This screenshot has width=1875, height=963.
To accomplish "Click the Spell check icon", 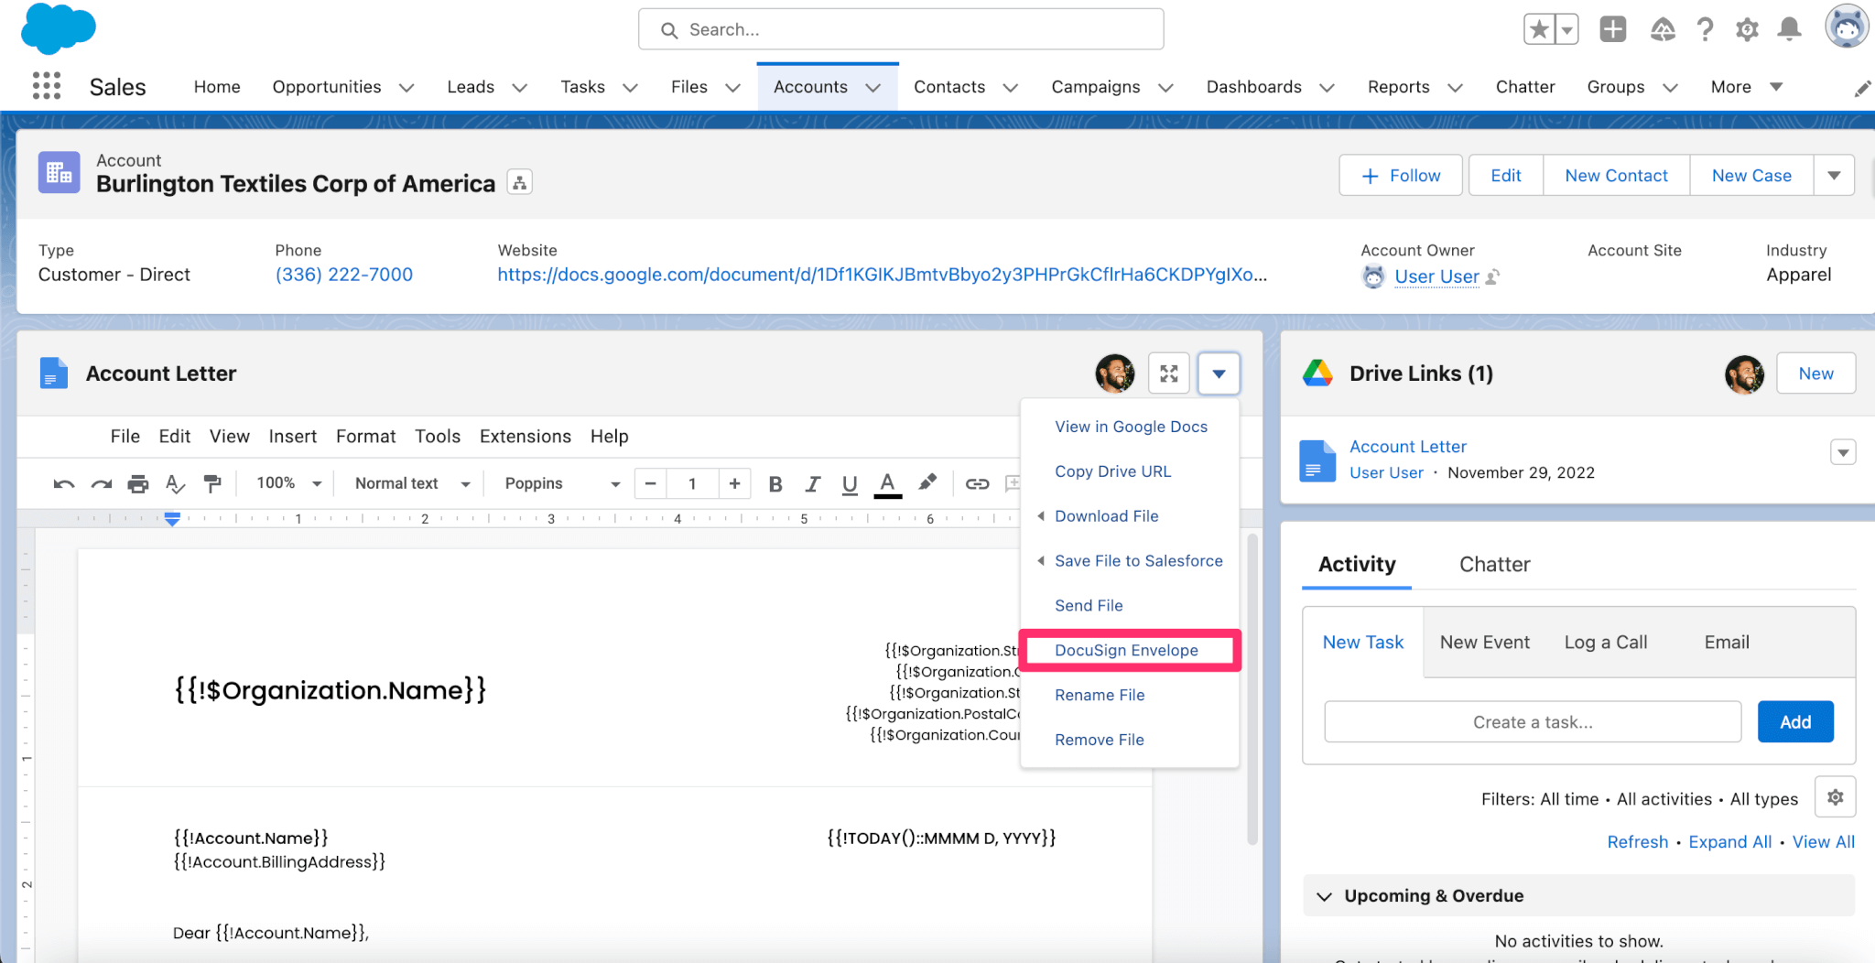I will [x=175, y=483].
